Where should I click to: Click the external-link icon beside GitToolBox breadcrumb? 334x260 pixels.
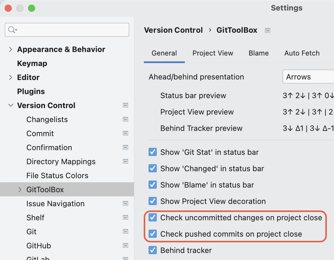point(267,30)
